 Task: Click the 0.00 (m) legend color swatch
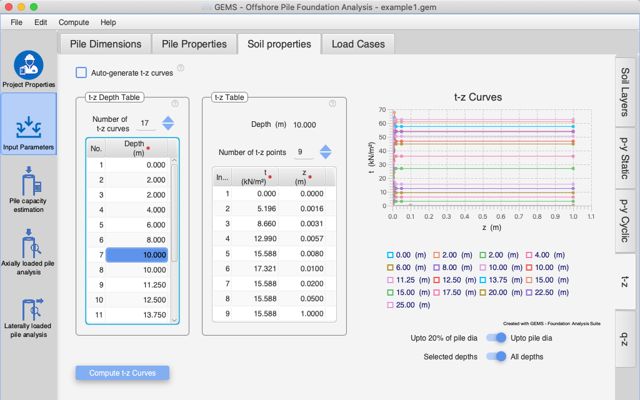391,255
